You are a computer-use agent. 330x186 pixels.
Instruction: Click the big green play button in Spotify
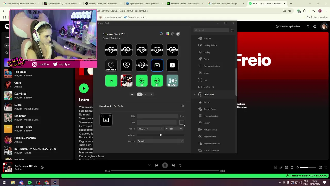click(84, 88)
